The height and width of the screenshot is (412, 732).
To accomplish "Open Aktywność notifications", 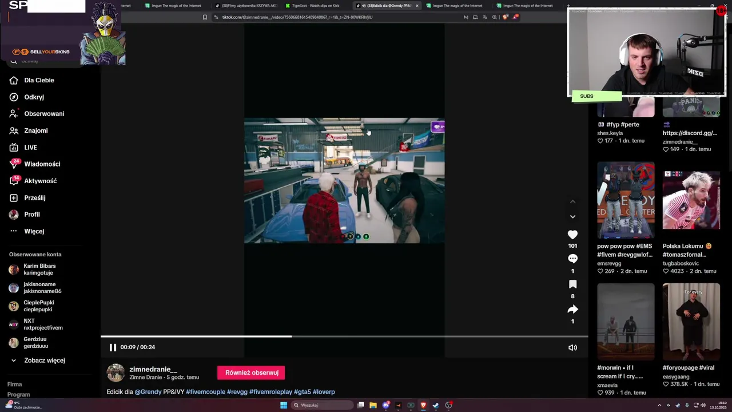I will click(33, 181).
